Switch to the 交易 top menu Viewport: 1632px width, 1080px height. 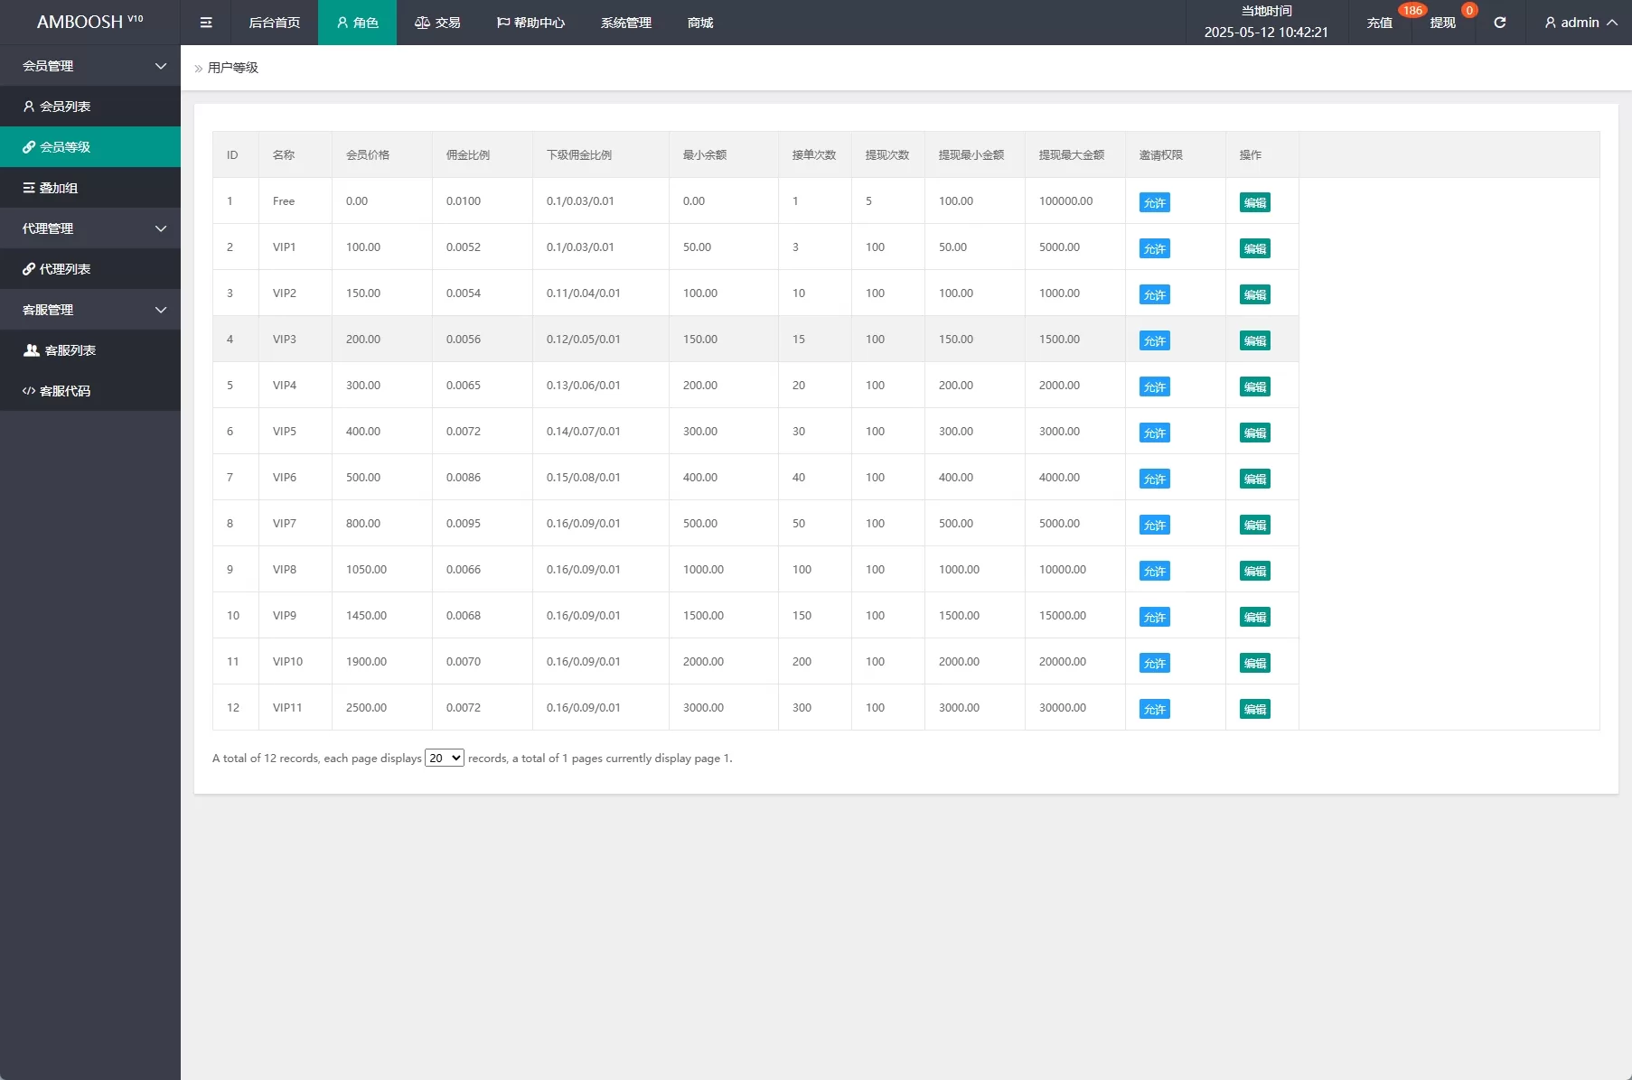point(437,23)
